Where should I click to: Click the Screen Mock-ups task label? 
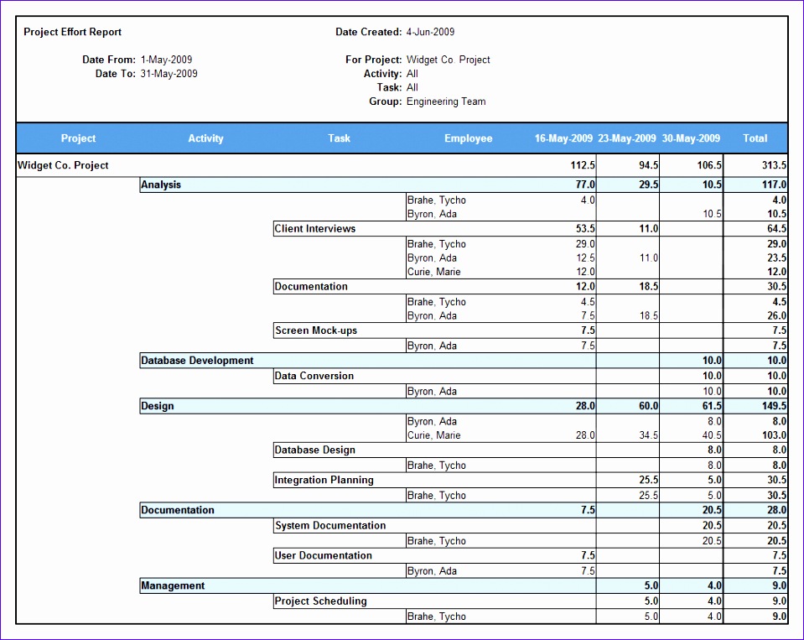click(316, 330)
